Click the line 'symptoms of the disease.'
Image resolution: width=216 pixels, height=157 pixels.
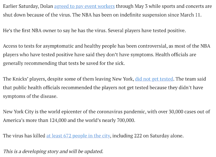tap(30, 96)
